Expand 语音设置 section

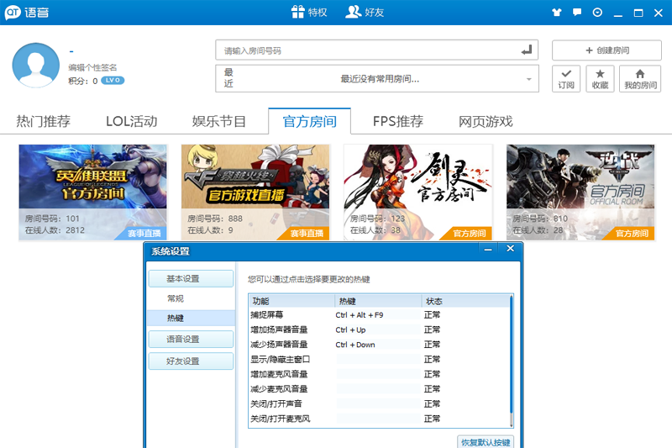(192, 339)
